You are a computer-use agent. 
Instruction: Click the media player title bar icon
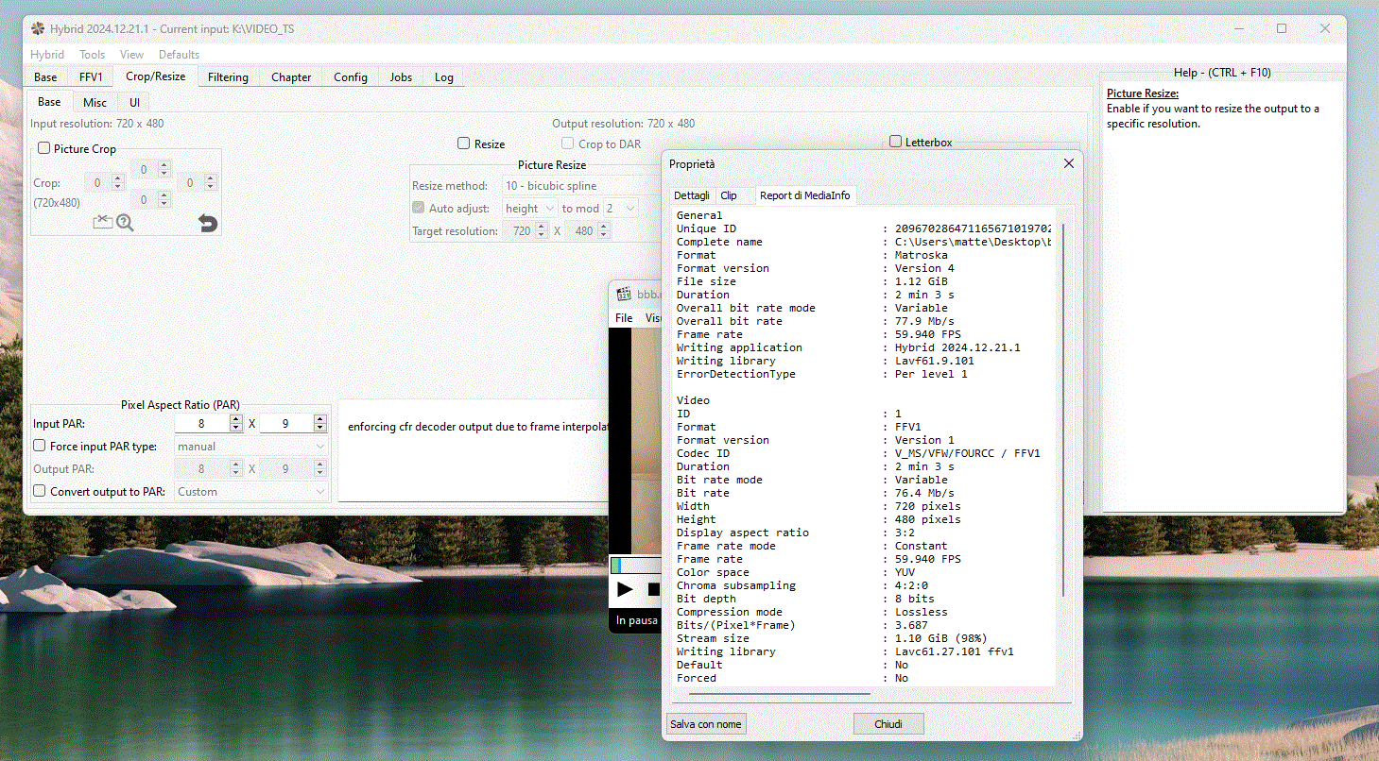[x=624, y=294]
